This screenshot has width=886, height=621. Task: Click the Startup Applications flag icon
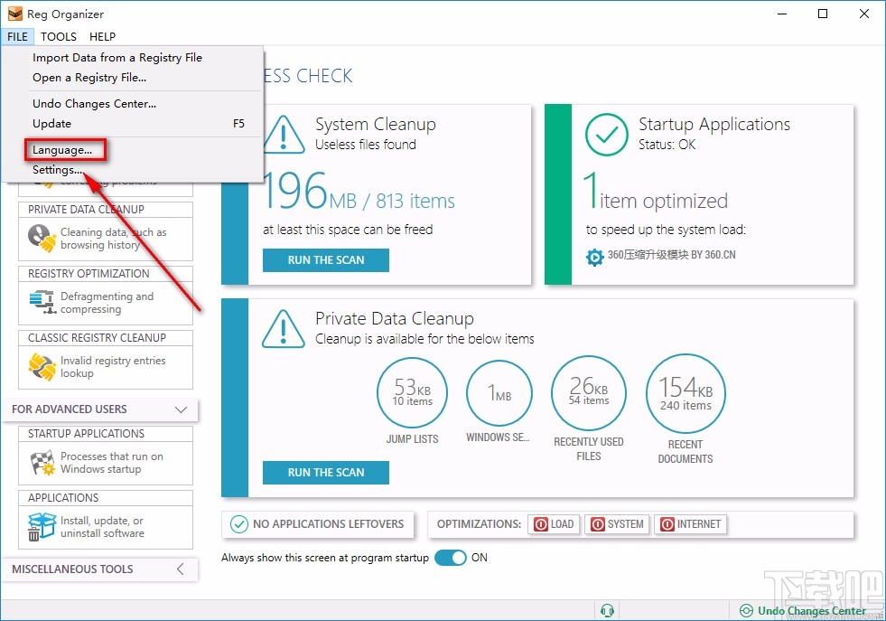pos(42,463)
